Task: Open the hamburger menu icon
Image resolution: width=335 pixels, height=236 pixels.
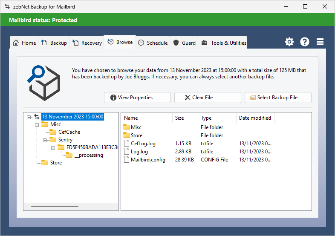Action: 320,42
